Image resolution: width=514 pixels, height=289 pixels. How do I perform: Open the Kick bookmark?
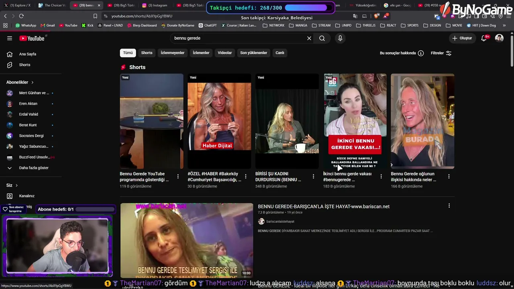tap(88, 25)
